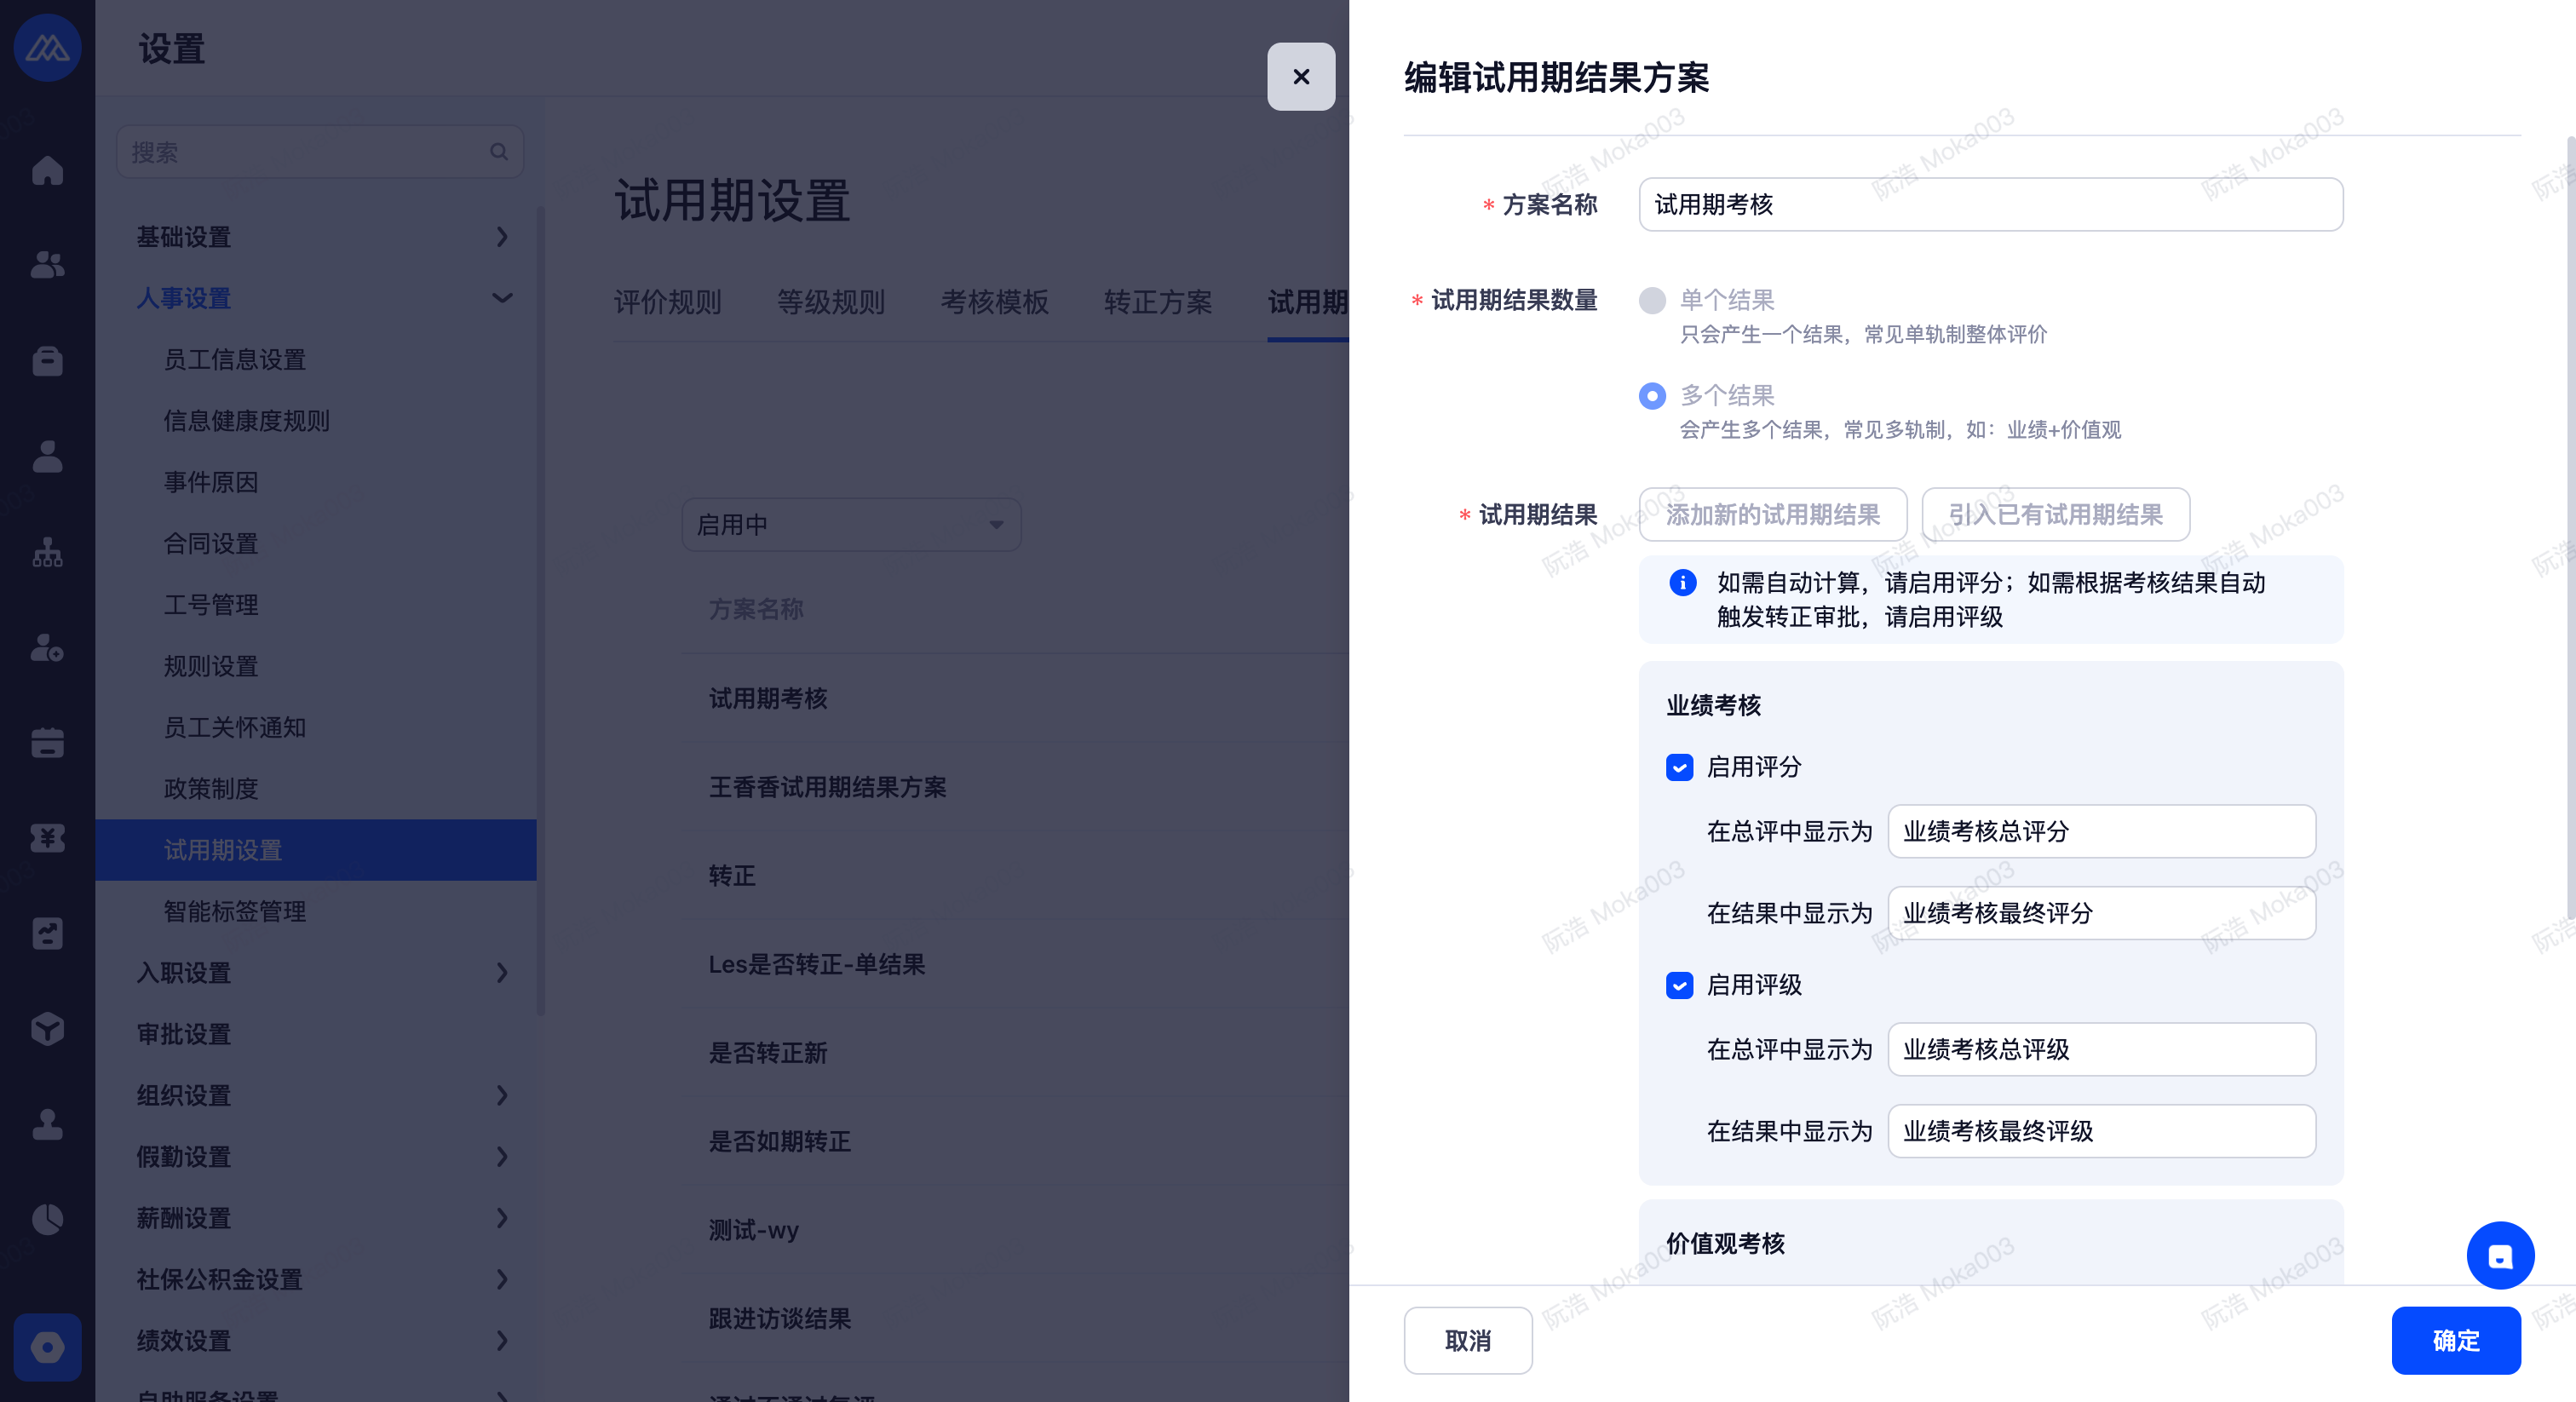Viewport: 2576px width, 1402px height.
Task: Click the search magnifier icon
Action: 499,152
